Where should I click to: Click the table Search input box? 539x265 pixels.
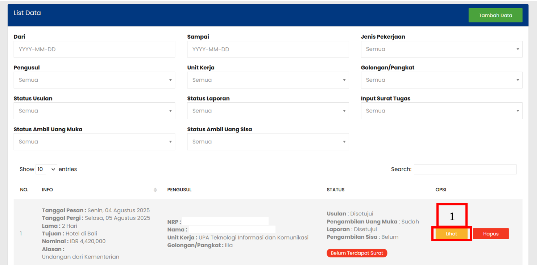pos(465,169)
